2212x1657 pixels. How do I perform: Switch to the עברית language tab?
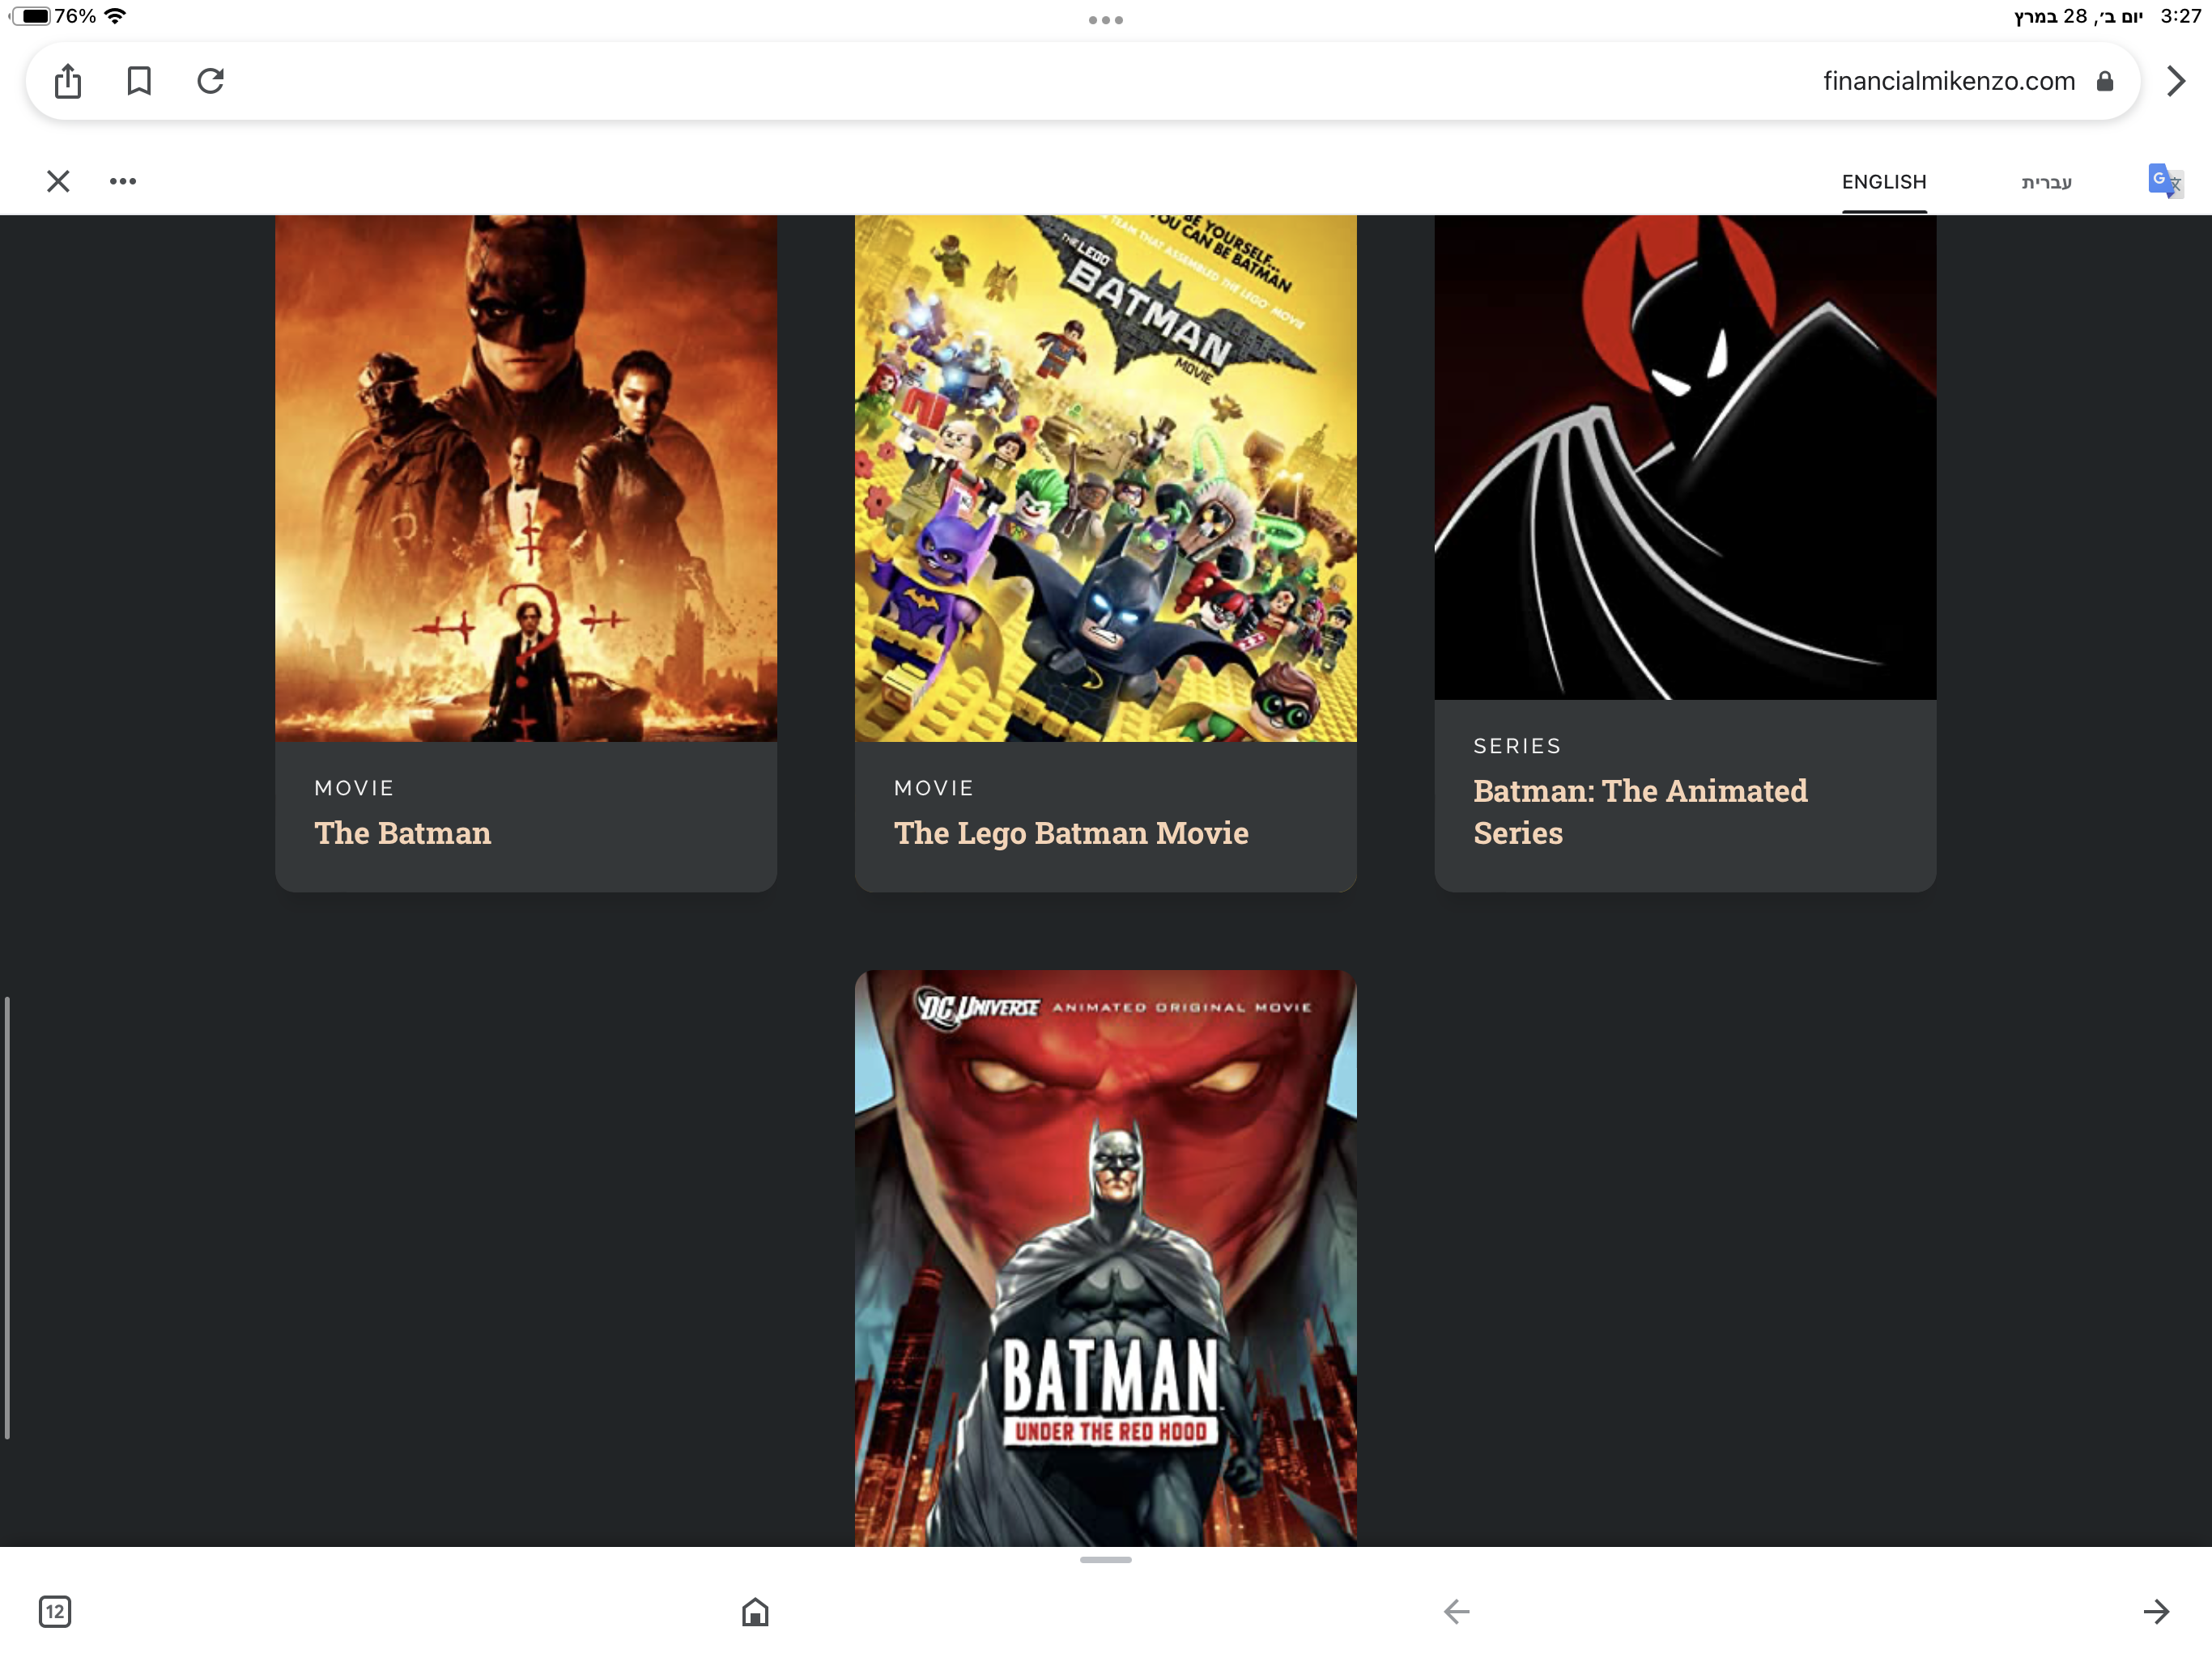2046,182
